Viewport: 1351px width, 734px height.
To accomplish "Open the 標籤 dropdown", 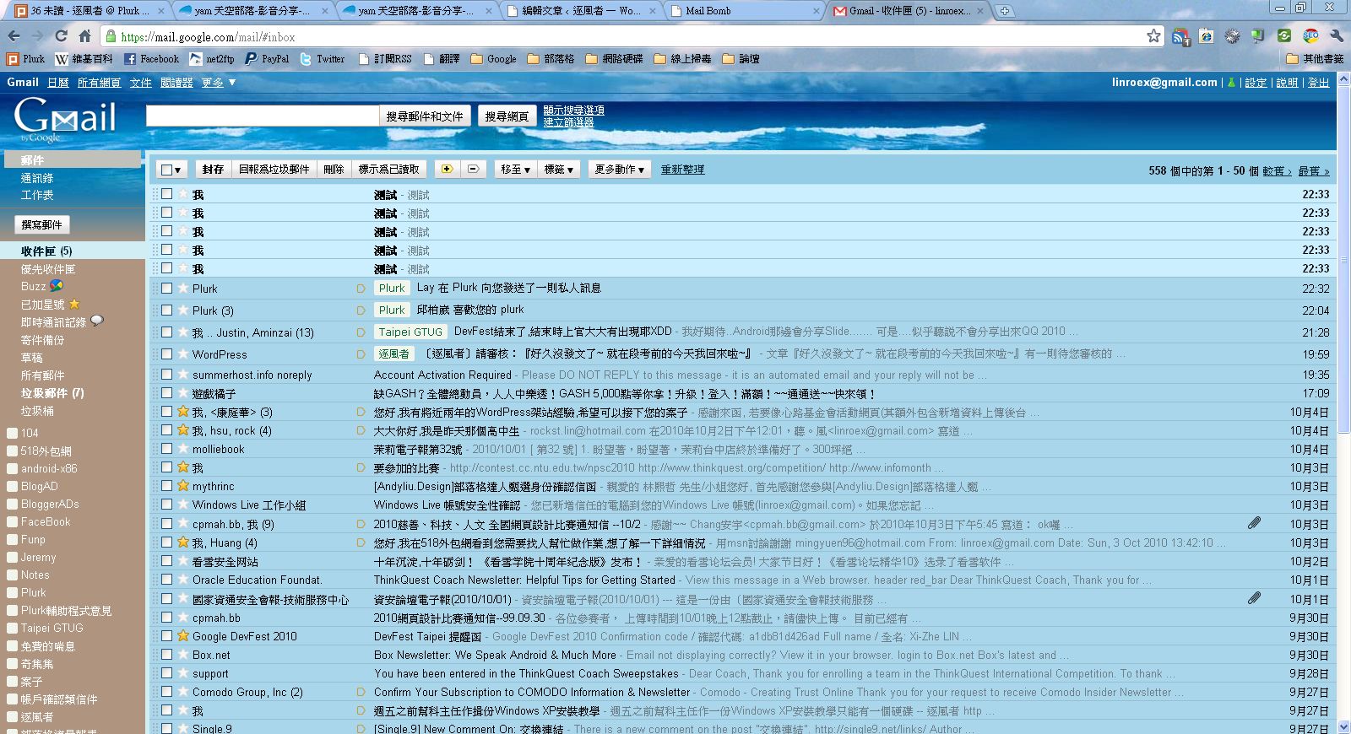I will point(559,170).
